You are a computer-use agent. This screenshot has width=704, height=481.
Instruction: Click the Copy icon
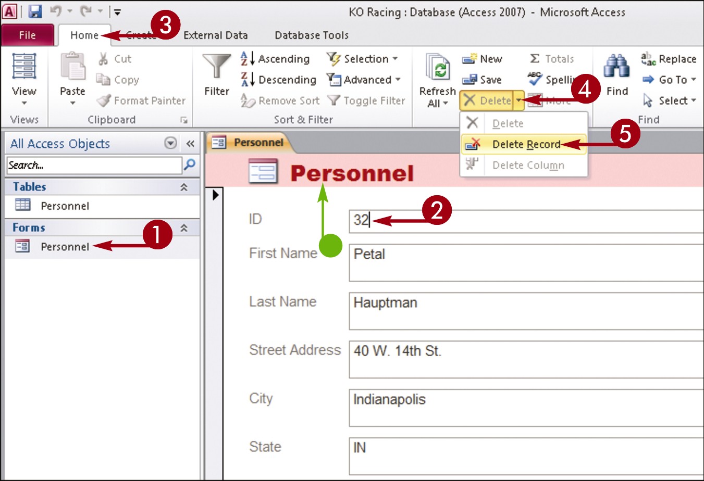pos(103,80)
